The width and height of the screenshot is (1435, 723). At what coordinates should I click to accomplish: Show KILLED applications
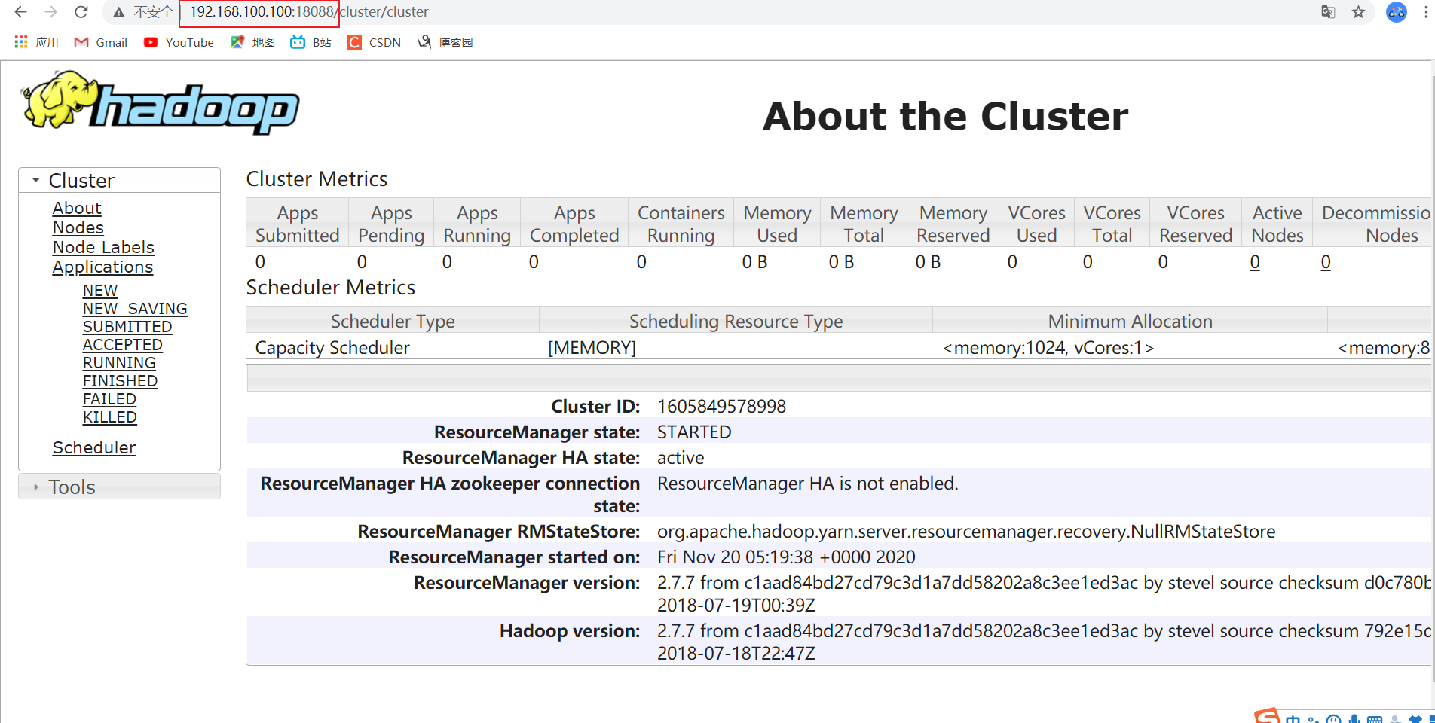coord(109,417)
